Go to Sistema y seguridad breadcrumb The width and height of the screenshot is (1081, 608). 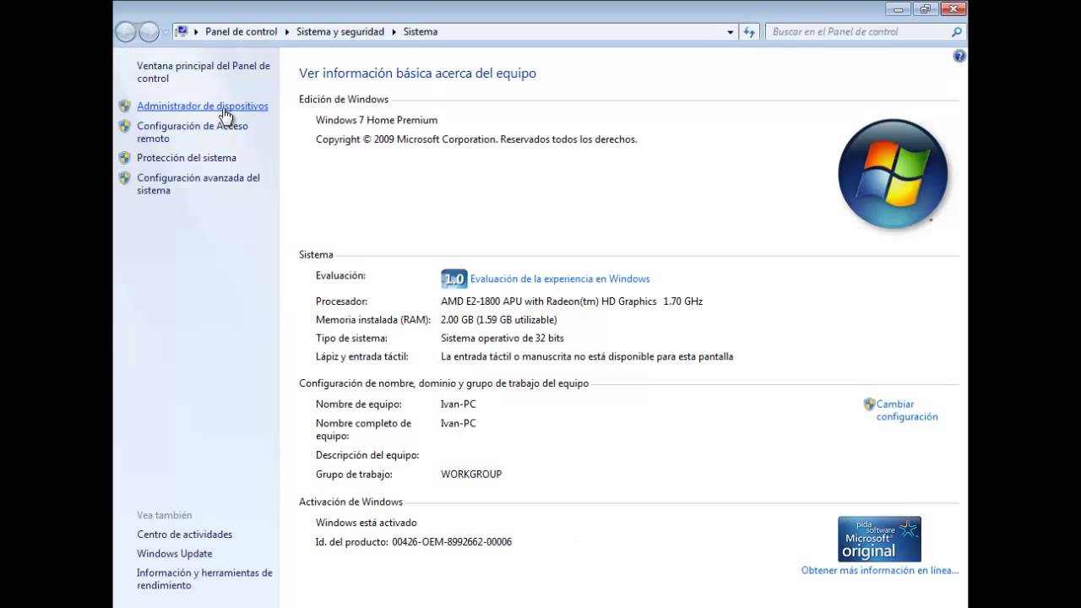340,32
